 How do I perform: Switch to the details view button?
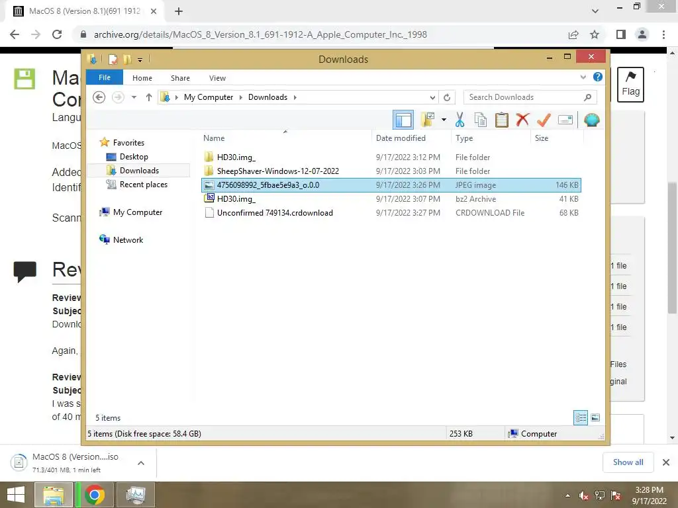(x=580, y=417)
